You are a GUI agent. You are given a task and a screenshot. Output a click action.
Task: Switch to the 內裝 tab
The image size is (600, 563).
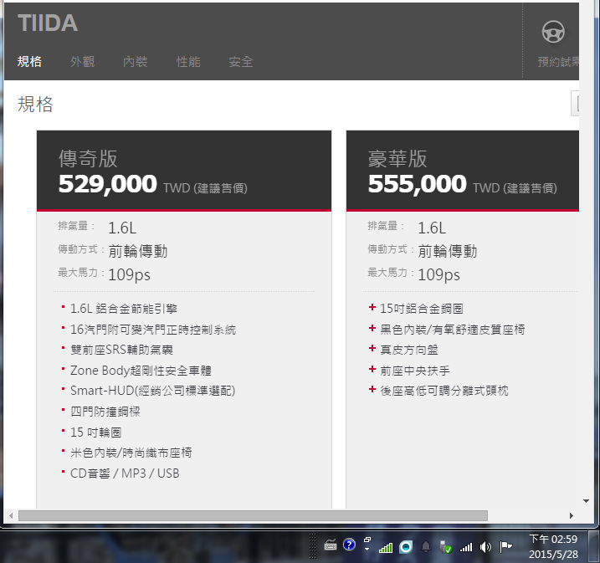point(135,61)
